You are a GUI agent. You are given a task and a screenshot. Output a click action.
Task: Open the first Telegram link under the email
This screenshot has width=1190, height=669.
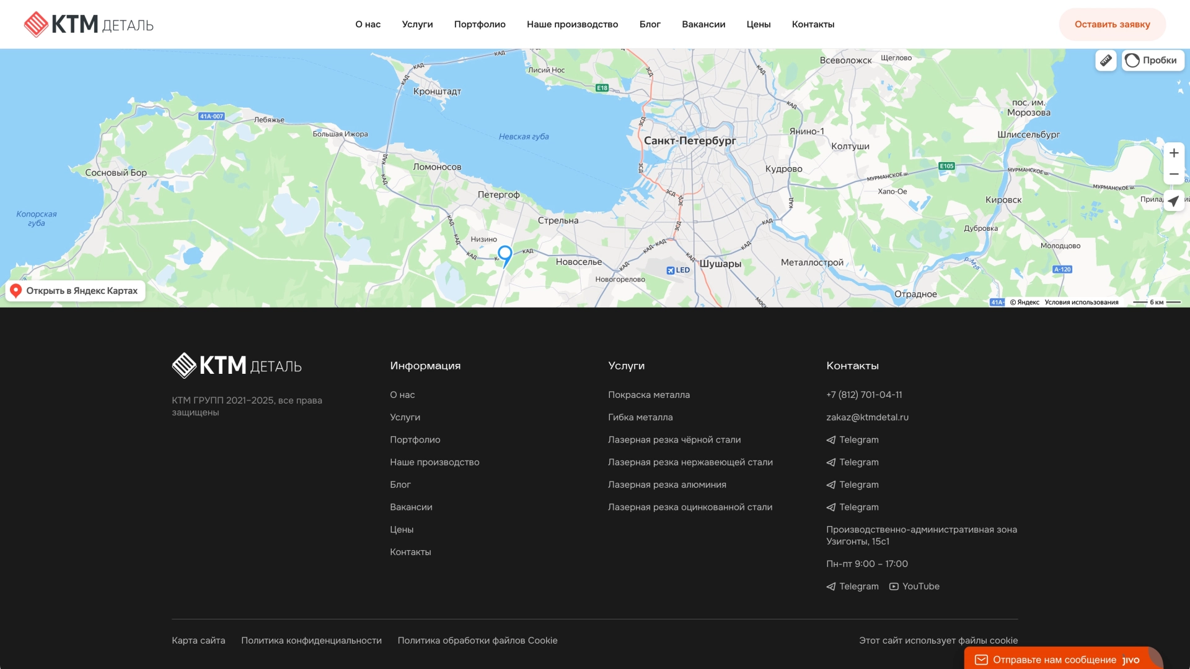pyautogui.click(x=852, y=439)
